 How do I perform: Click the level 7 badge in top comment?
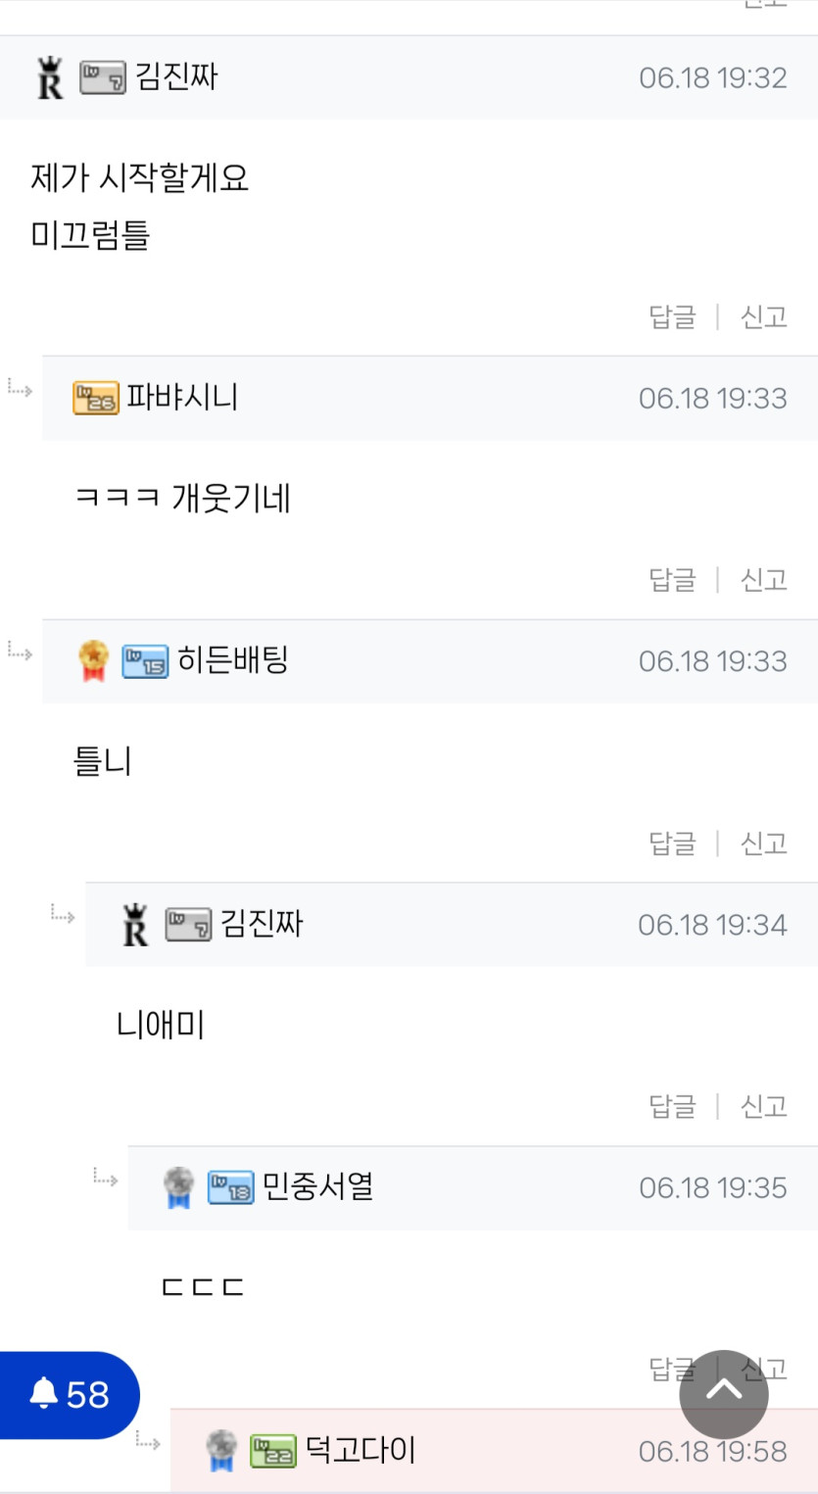click(103, 77)
